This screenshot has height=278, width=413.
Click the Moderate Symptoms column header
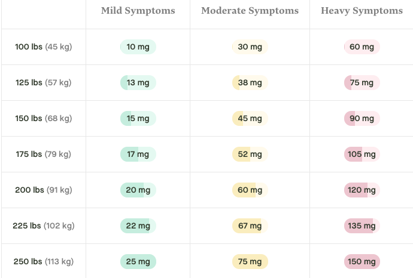tap(250, 11)
